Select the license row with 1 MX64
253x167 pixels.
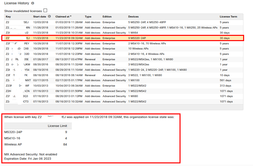click(x=124, y=33)
